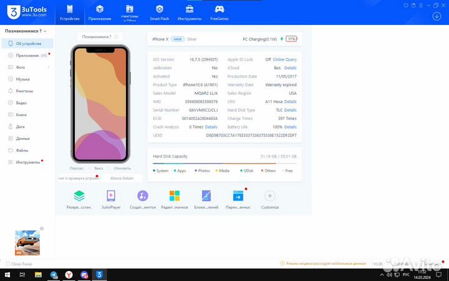Open Battery Life Details link
Viewport: 449px width, 281px height.
pyautogui.click(x=291, y=127)
